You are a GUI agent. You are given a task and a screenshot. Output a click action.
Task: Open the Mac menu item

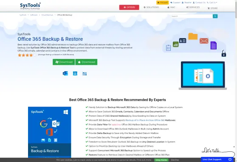click(171, 7)
